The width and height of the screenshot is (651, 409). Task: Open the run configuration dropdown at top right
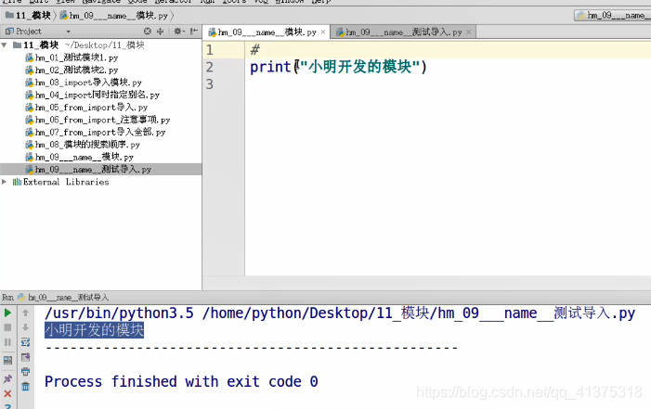(x=612, y=16)
